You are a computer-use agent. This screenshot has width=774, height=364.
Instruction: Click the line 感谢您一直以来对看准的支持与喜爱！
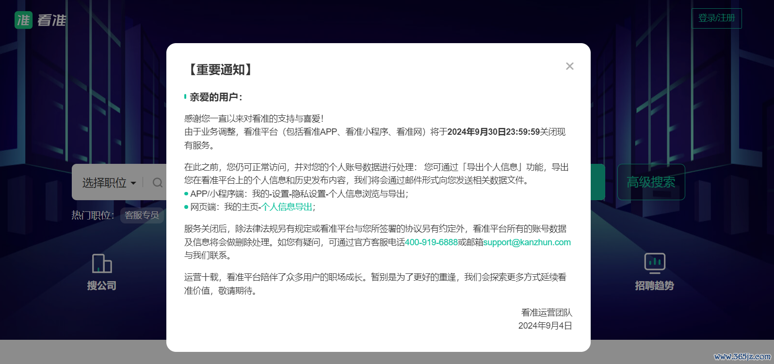point(254,119)
